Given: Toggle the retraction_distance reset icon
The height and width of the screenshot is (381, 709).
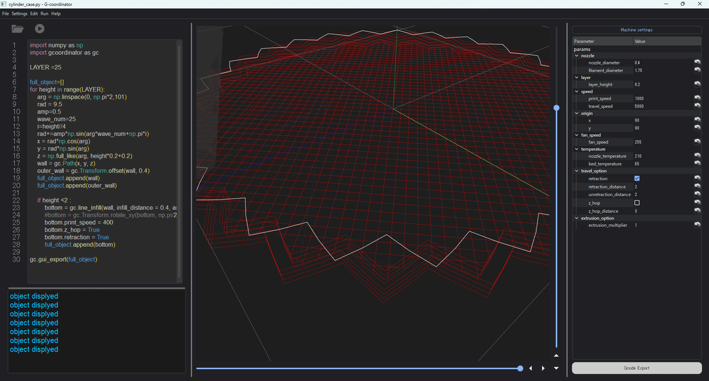Looking at the screenshot, I should coord(697,185).
